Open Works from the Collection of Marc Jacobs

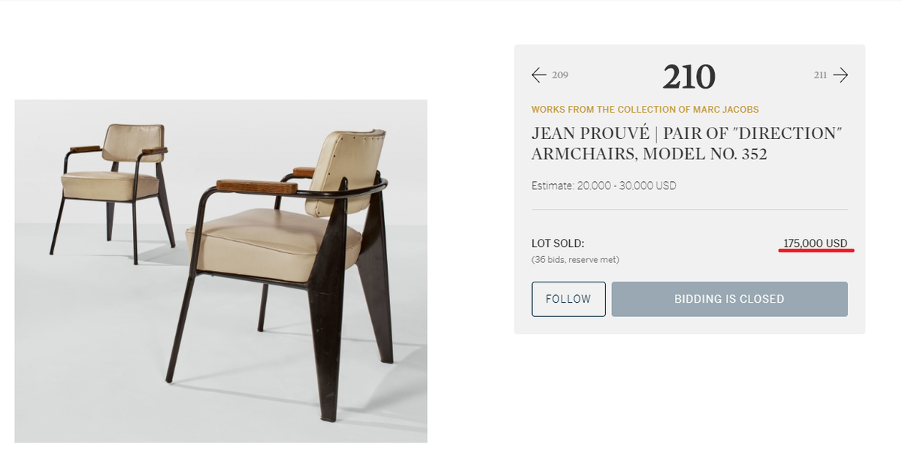tap(645, 110)
